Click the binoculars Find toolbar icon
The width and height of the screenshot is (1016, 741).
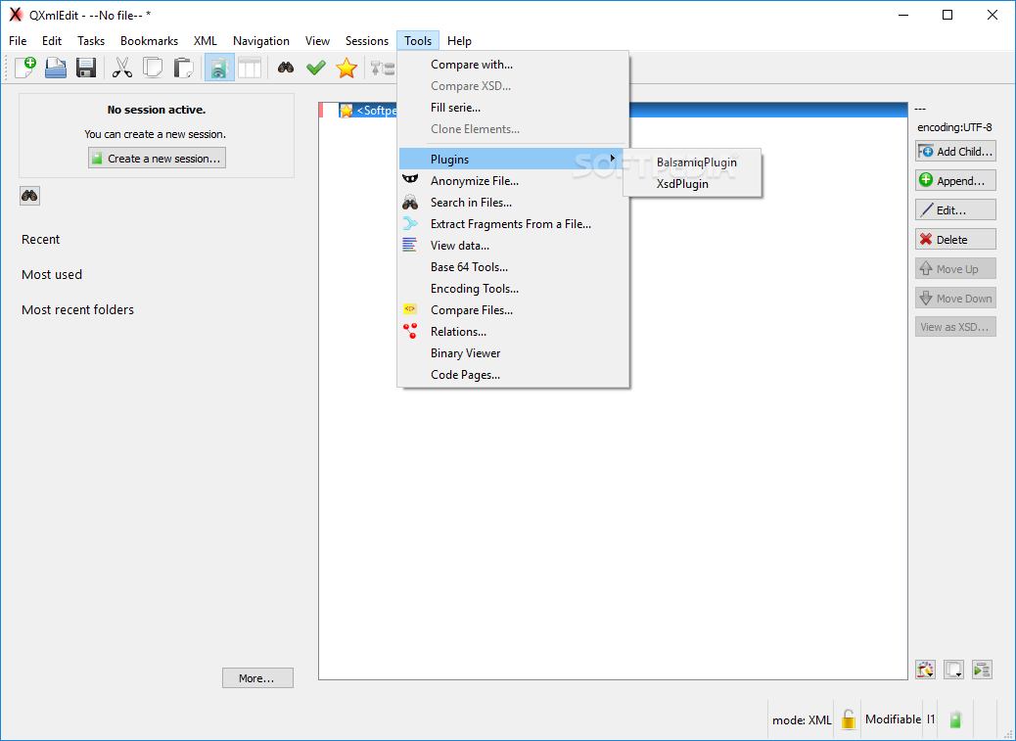click(286, 68)
